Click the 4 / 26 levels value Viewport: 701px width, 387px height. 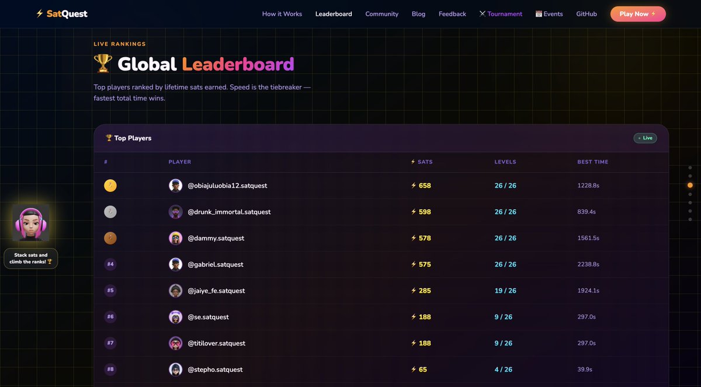click(x=504, y=369)
